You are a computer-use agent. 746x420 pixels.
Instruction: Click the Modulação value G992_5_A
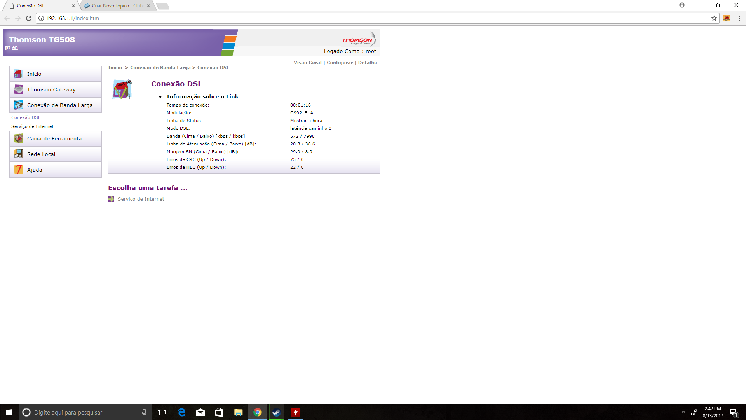[302, 113]
